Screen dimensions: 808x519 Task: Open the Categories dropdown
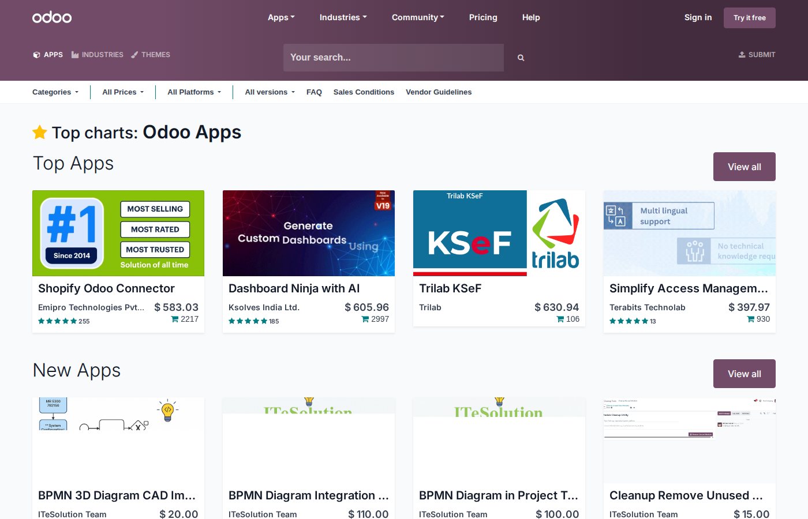point(55,92)
